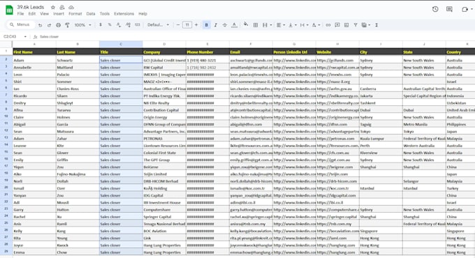The image size is (475, 258).
Task: Open the vertical align dropdown
Action: coord(292,25)
